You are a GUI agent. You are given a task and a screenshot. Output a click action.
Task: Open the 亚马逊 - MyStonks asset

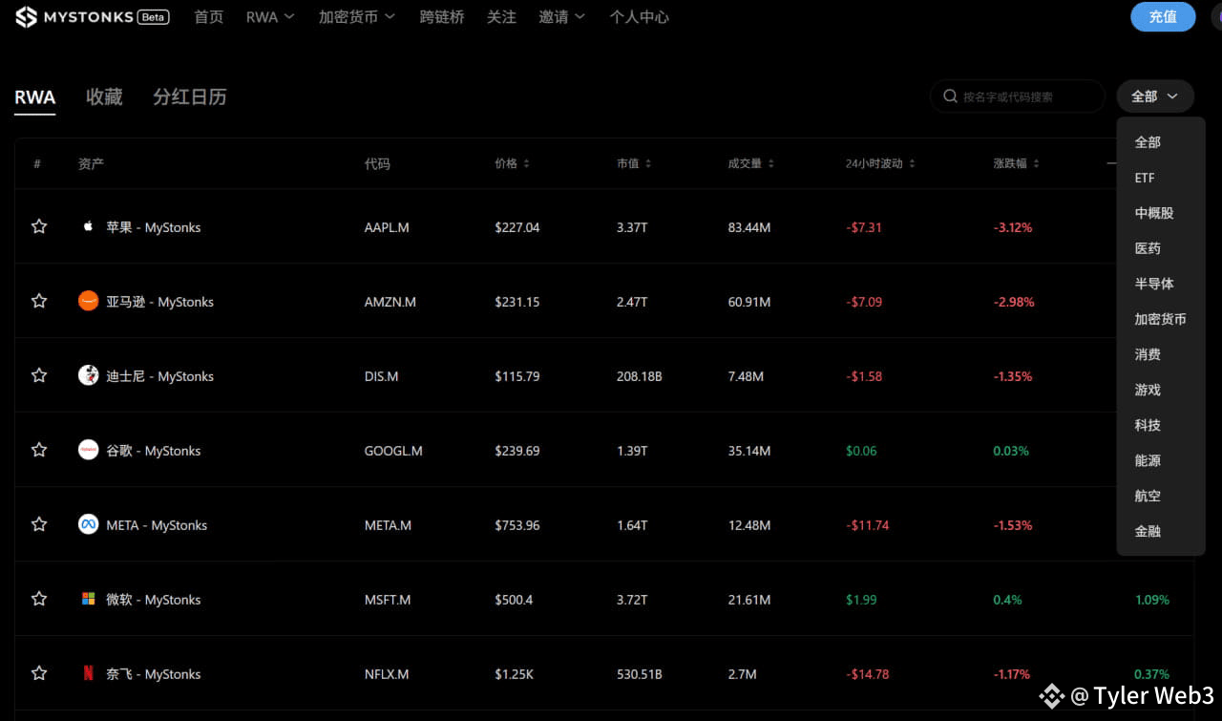pyautogui.click(x=159, y=302)
